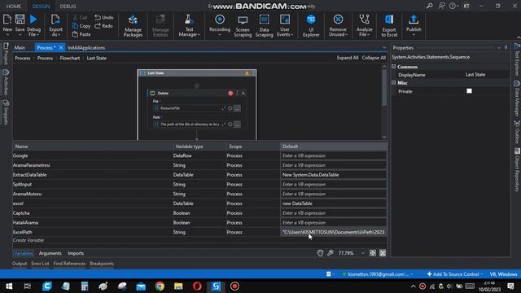Viewport: 521px width, 293px height.
Task: Collapse the Misc properties section
Action: pyautogui.click(x=394, y=83)
